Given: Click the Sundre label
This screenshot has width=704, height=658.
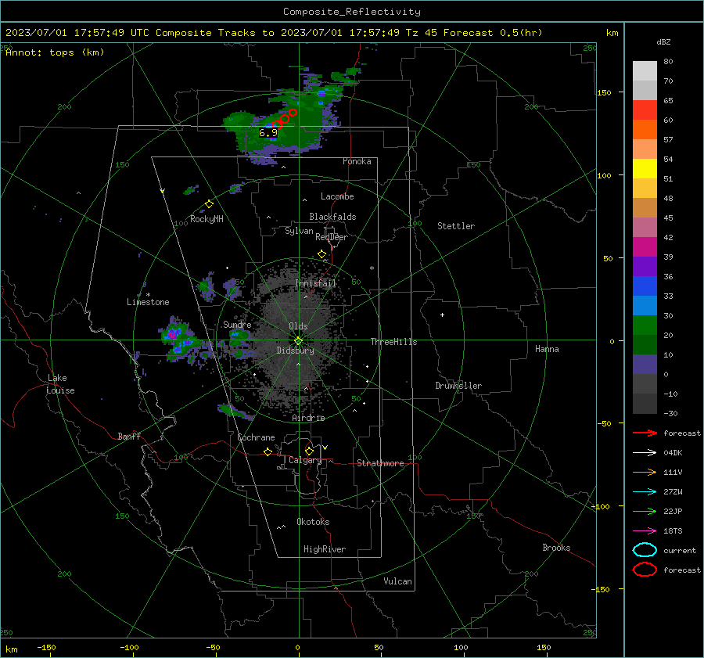Looking at the screenshot, I should coord(237,324).
